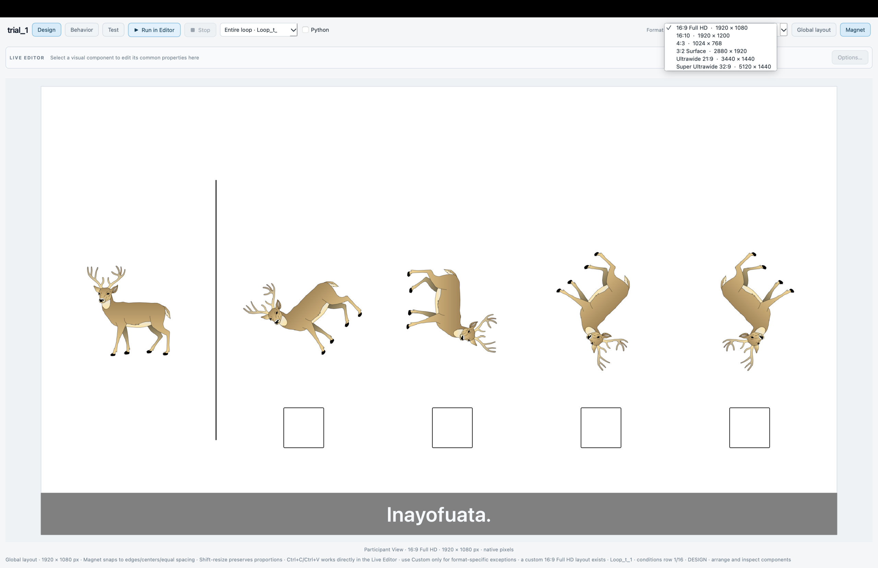Toggle the Magnet snapping button
Image resolution: width=878 pixels, height=568 pixels.
(x=855, y=30)
